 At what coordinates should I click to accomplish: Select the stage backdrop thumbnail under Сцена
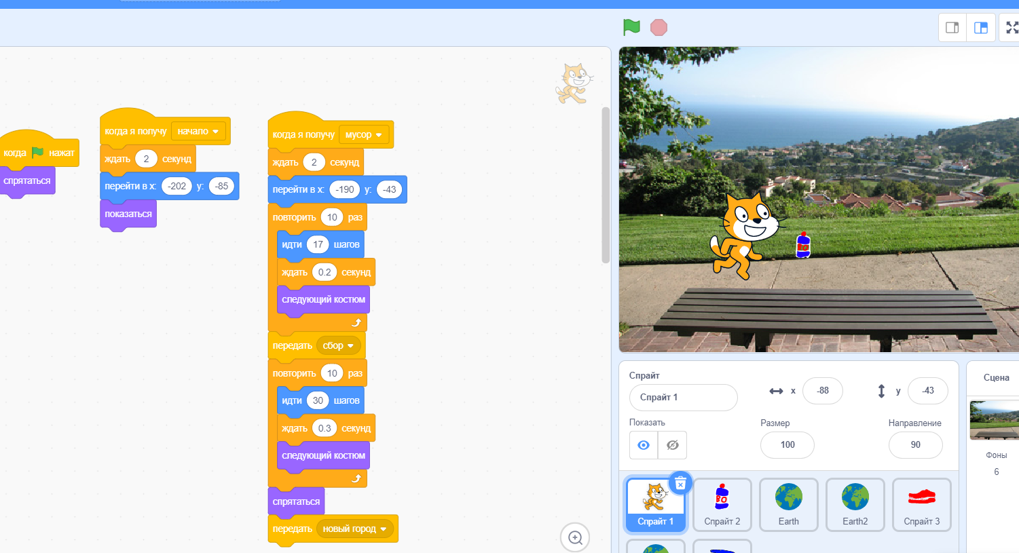point(995,420)
